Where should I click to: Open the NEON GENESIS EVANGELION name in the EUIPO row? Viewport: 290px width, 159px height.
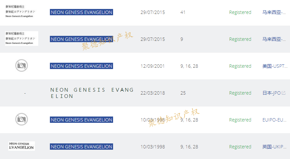pyautogui.click(x=81, y=120)
